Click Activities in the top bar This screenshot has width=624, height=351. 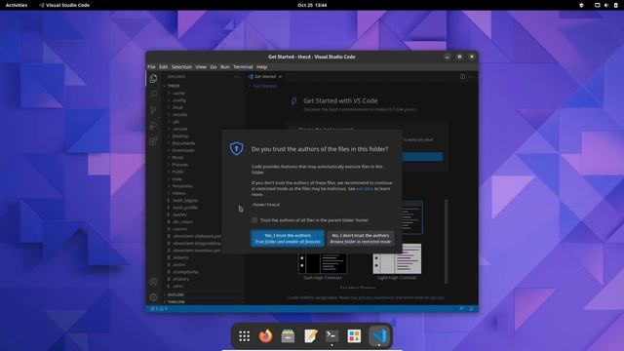click(x=17, y=5)
